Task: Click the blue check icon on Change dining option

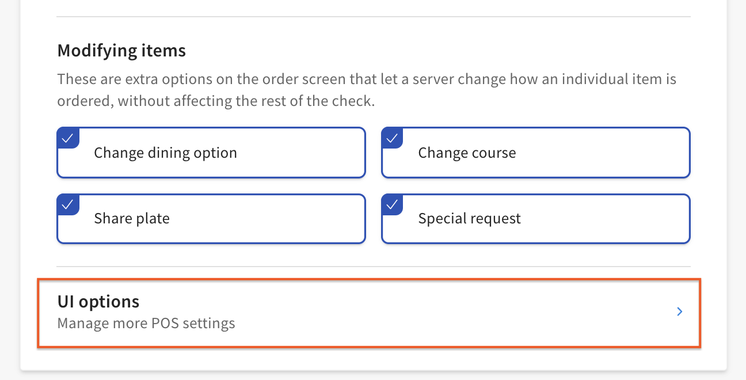Action: click(67, 138)
